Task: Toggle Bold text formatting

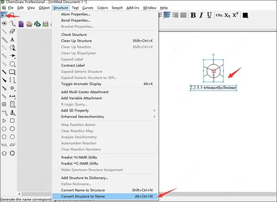Action: [x=193, y=15]
